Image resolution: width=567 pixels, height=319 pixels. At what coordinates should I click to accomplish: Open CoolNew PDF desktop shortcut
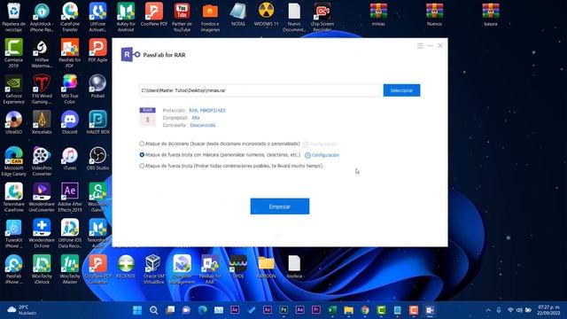click(154, 14)
